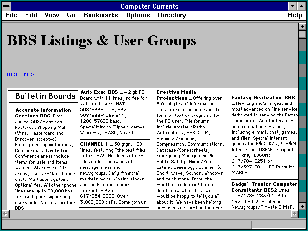Open the File menu
The image size is (308, 231).
12,15
